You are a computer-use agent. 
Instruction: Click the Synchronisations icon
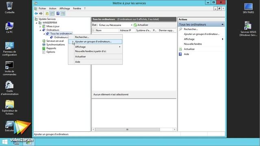point(44,45)
